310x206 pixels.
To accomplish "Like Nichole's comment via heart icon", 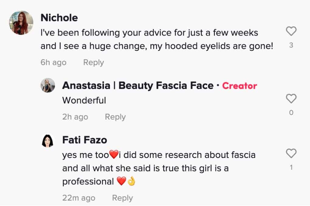I will [291, 31].
